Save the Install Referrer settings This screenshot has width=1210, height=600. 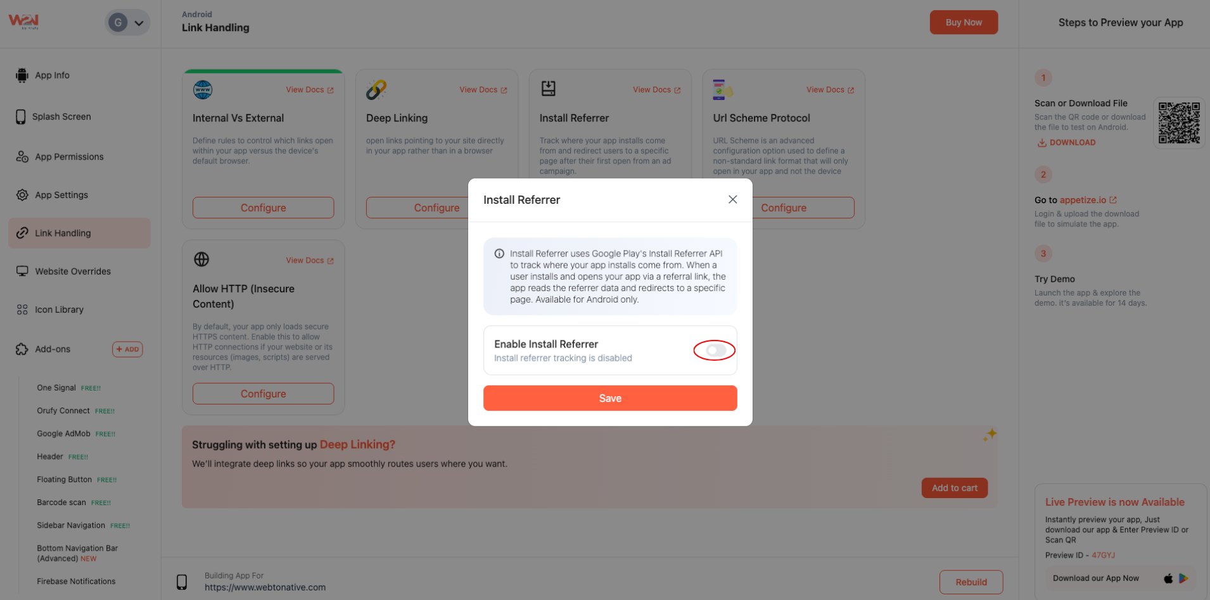click(609, 398)
